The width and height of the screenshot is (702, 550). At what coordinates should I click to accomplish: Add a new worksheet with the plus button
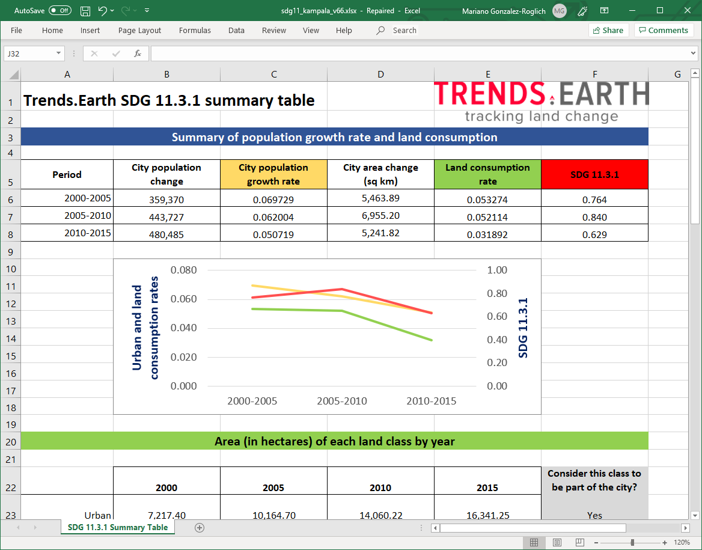(198, 527)
